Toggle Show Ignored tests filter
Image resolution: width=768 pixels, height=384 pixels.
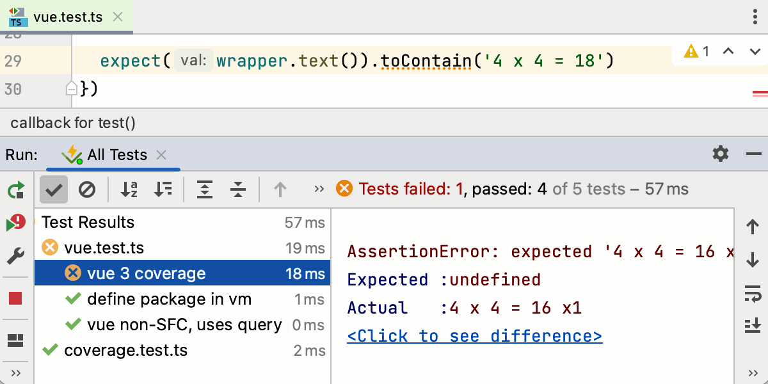[x=88, y=189]
